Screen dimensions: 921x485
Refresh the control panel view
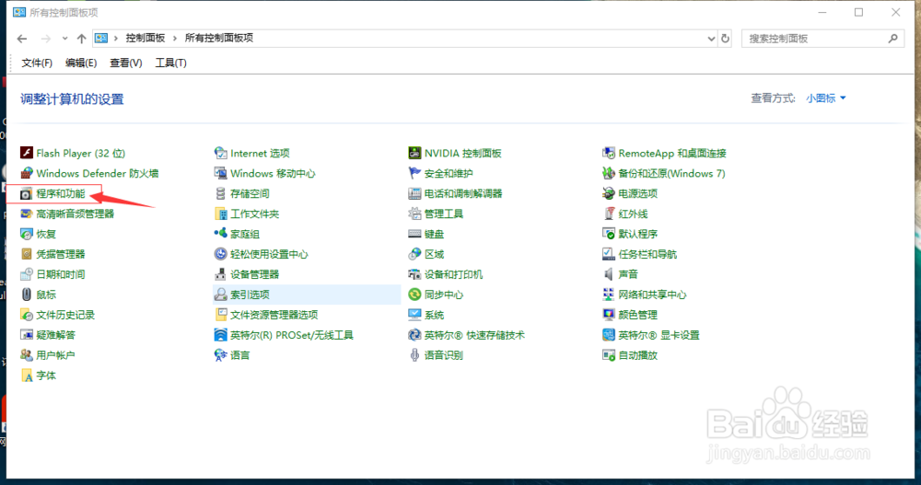click(726, 39)
